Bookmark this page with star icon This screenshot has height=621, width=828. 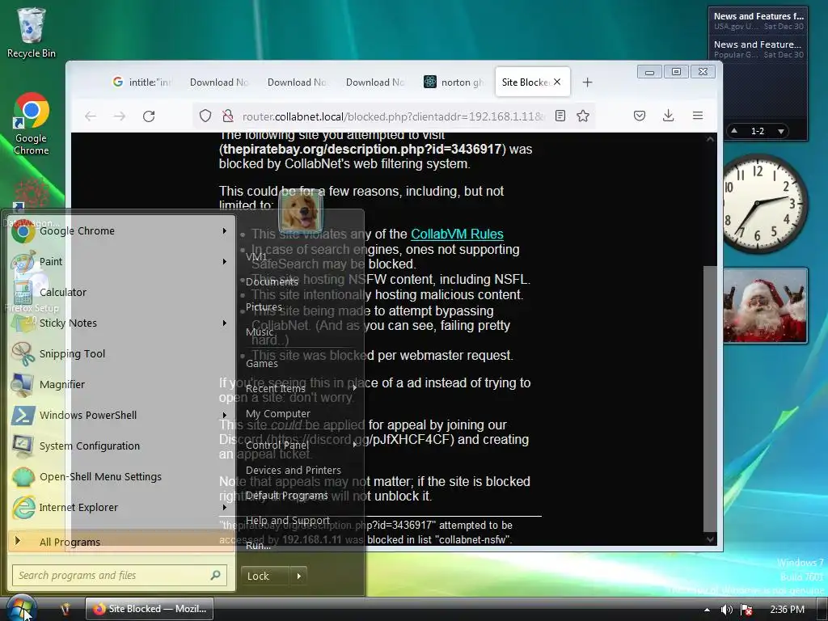(583, 116)
